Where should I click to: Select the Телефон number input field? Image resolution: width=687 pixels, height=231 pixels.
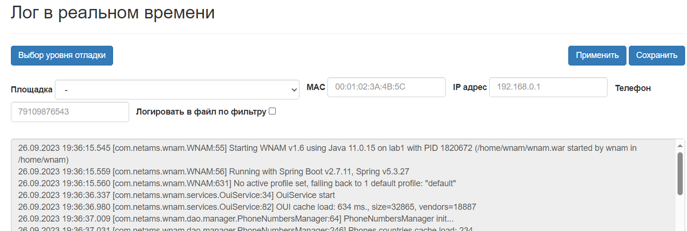(x=70, y=112)
